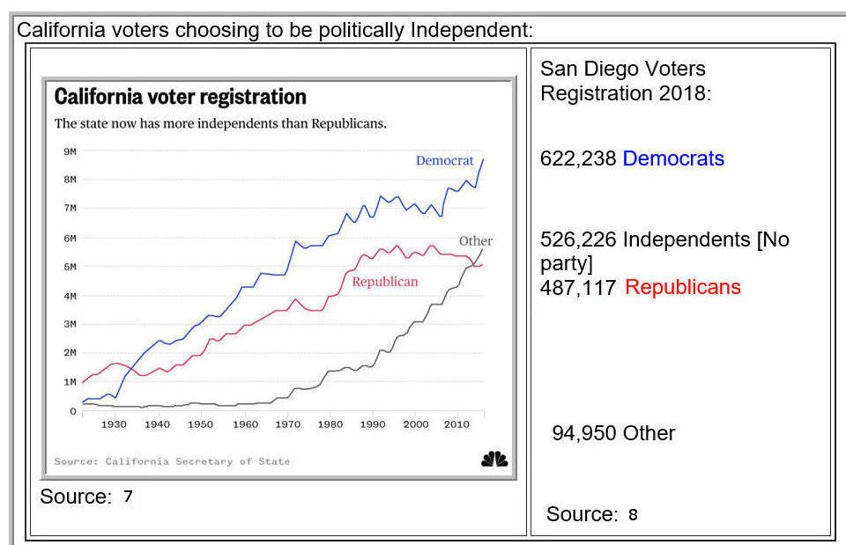Click the 5M y-axis label
Viewport: 846px width, 545px height.
71,267
